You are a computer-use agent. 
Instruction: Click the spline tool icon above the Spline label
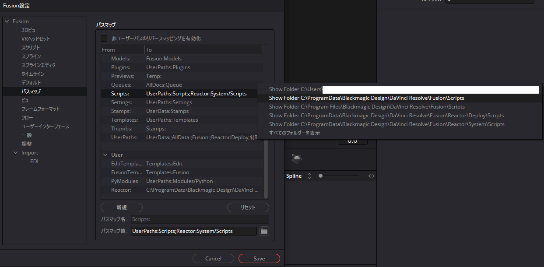coord(297,158)
